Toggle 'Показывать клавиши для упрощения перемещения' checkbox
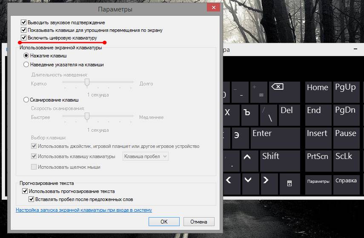364x238 pixels. [23, 30]
